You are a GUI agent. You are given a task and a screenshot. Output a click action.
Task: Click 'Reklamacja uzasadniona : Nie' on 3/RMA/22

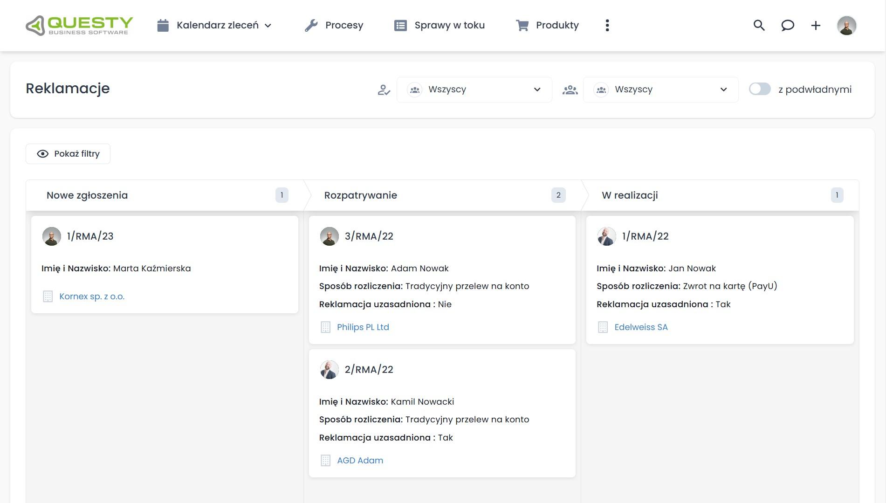point(385,304)
